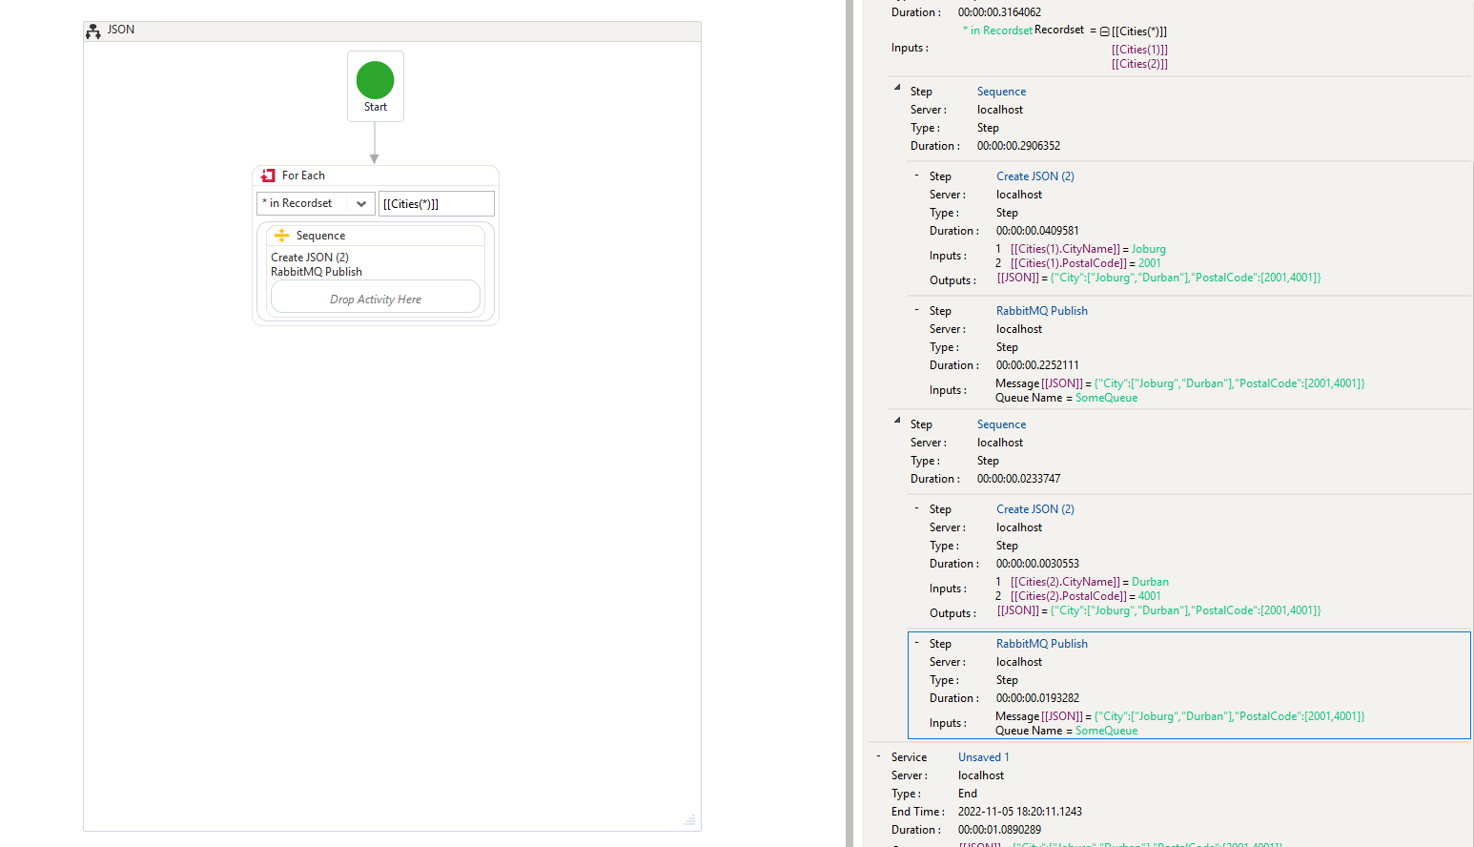Click the [[Cities(*)]] recordset input field
Screen dimensions: 1474x847
pyautogui.click(x=437, y=203)
